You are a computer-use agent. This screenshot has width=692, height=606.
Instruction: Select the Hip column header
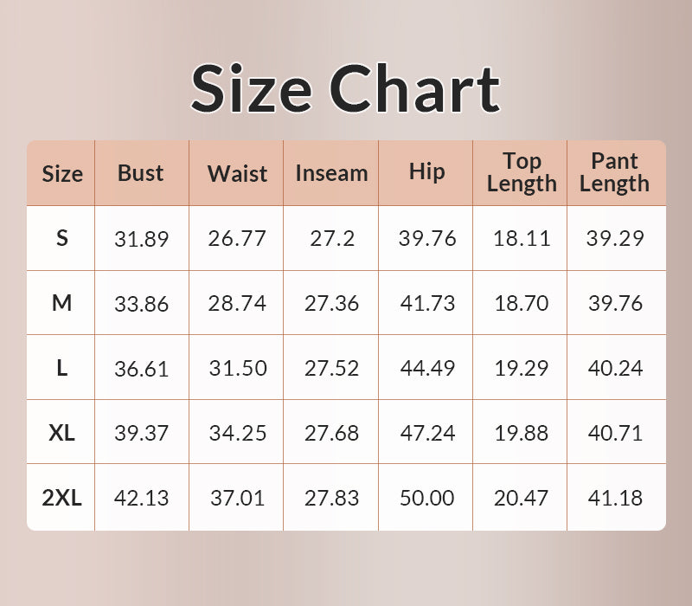coord(426,172)
